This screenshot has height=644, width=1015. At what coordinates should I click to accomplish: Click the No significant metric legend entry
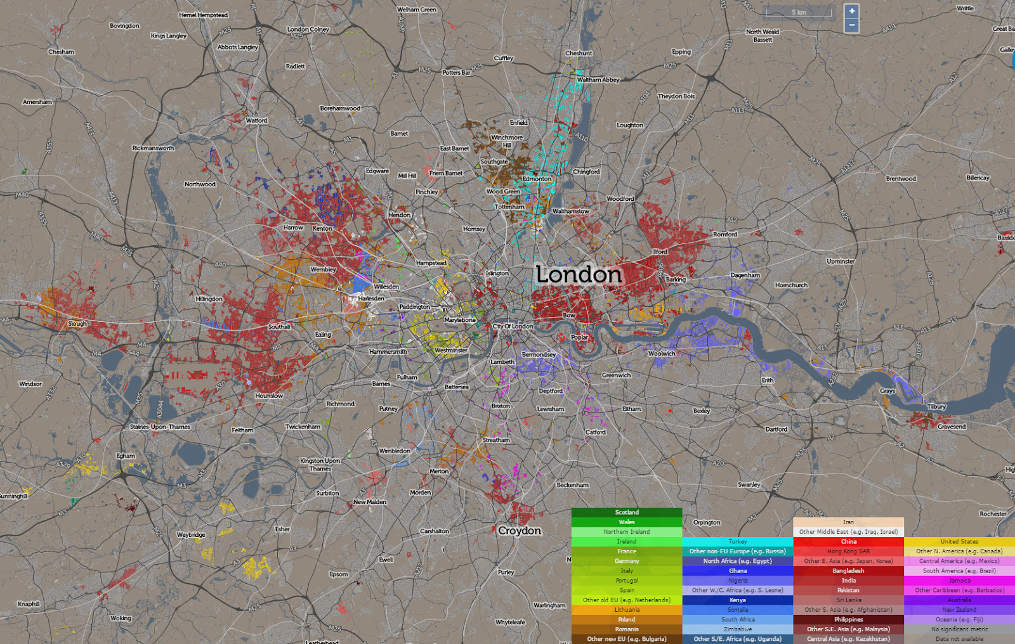tap(960, 629)
